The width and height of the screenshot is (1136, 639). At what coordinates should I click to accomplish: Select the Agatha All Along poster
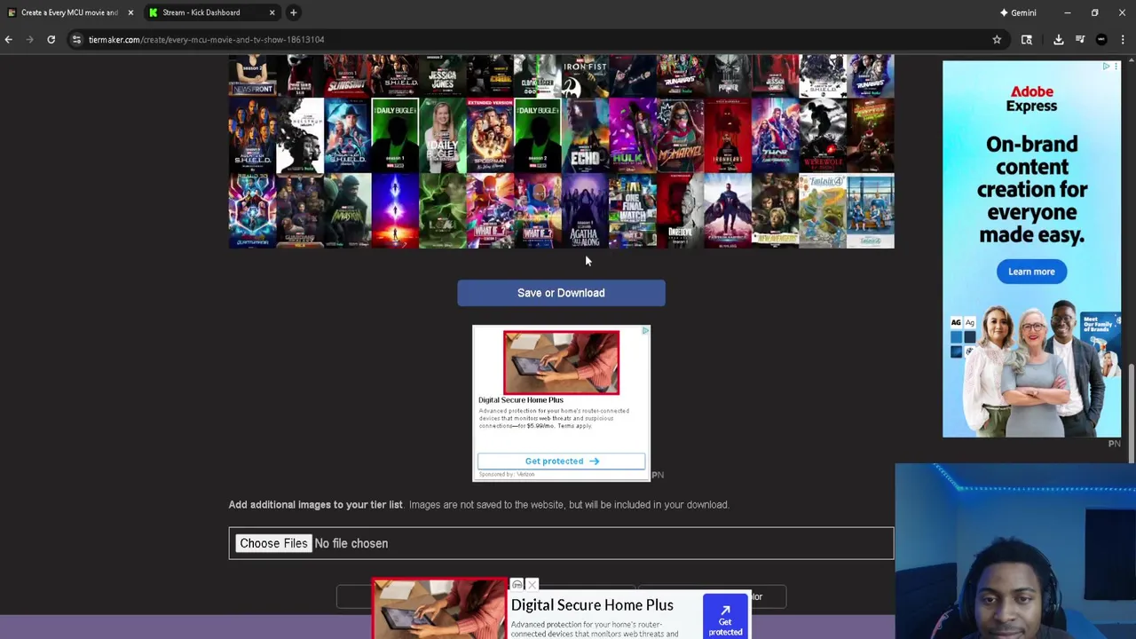coord(585,211)
